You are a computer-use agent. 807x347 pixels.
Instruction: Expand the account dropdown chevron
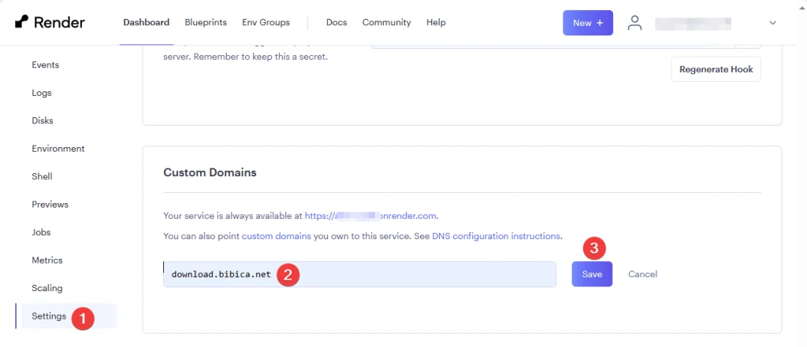click(x=772, y=23)
